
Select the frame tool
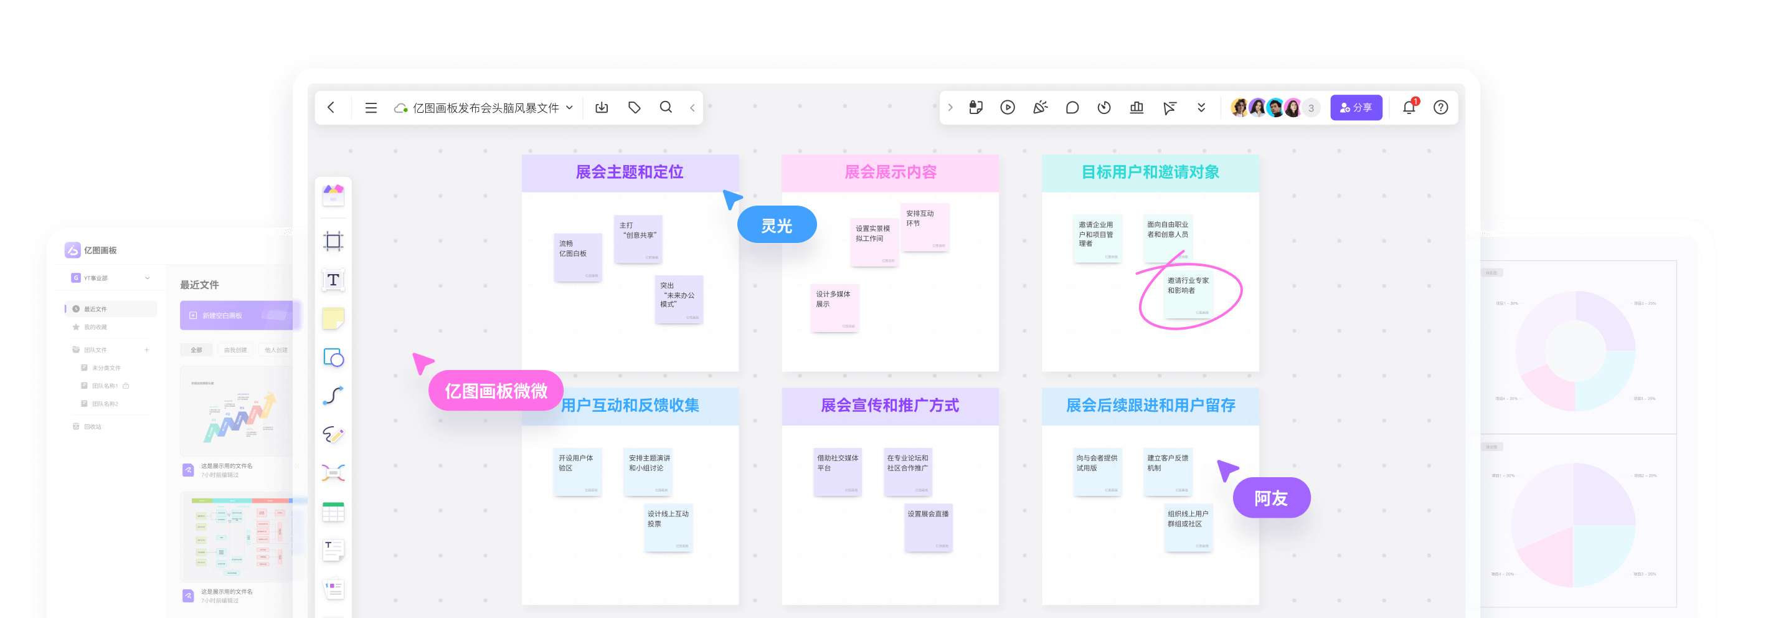pyautogui.click(x=333, y=240)
